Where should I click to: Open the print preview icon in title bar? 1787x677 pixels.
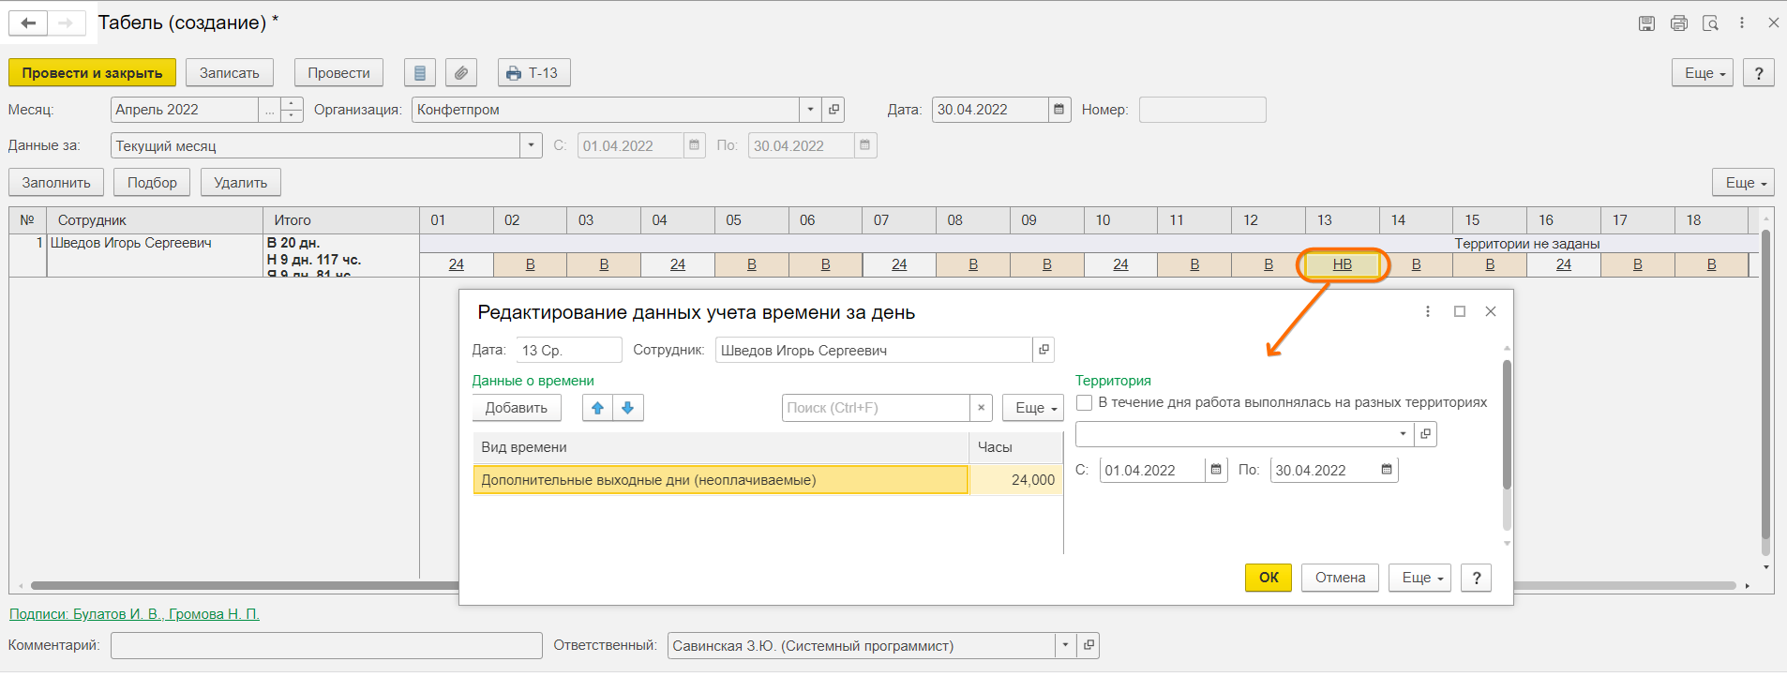[1710, 23]
